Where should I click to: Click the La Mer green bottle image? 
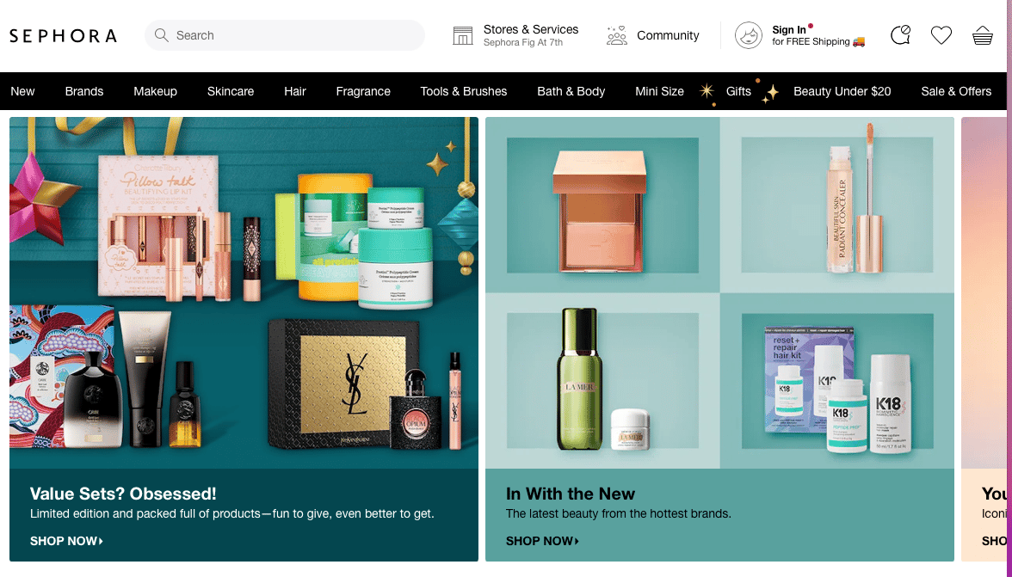click(x=581, y=378)
